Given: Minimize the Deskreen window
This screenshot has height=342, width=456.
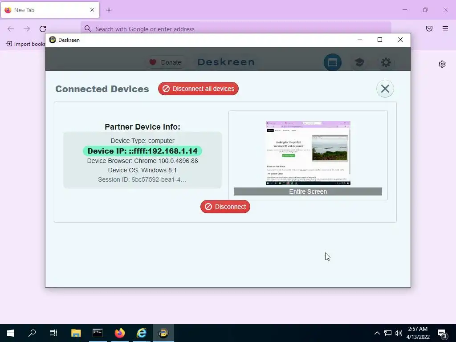Looking at the screenshot, I should pyautogui.click(x=360, y=40).
